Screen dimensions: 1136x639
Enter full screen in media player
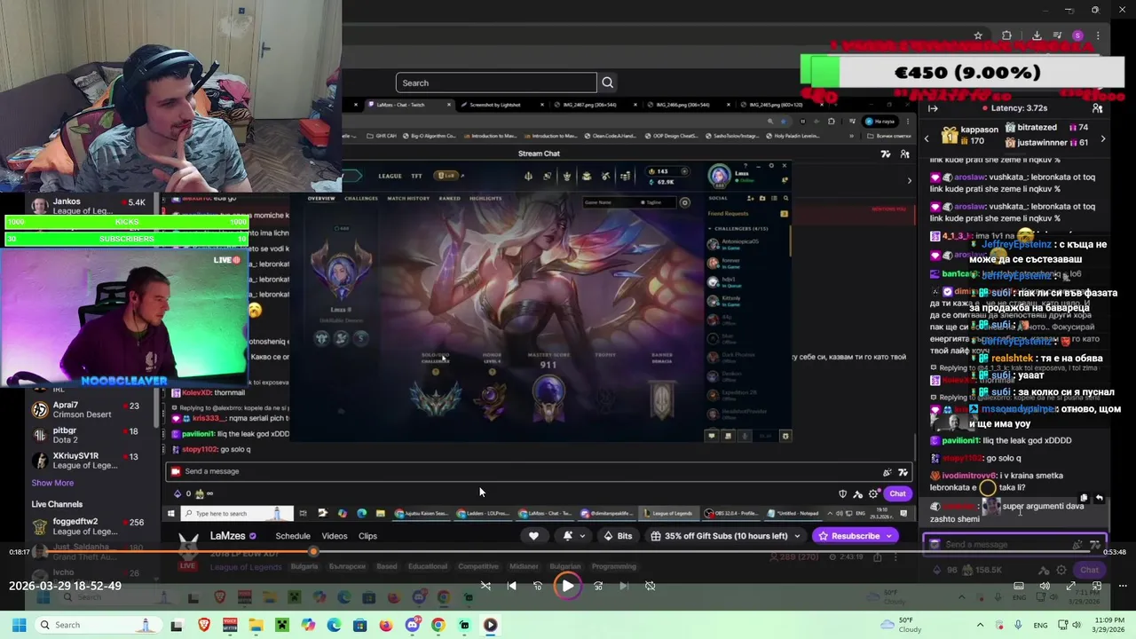pos(1070,586)
